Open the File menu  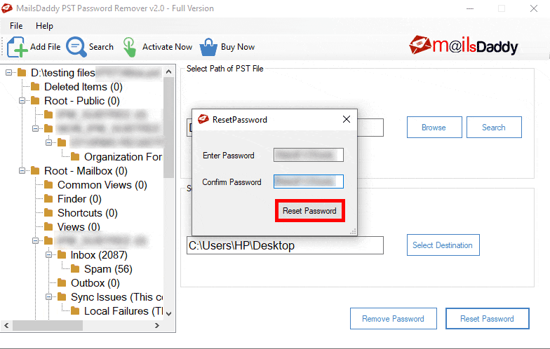16,26
